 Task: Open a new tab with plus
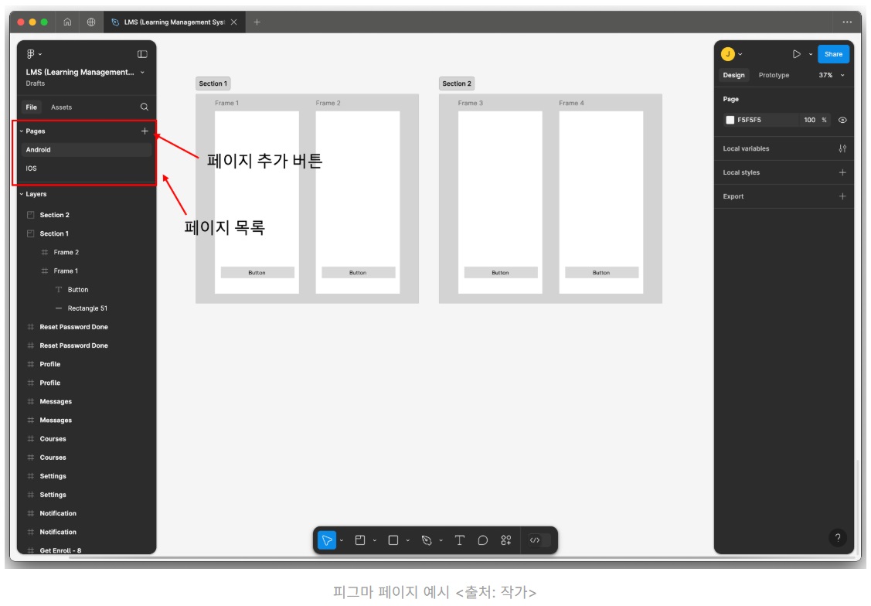pyautogui.click(x=257, y=22)
